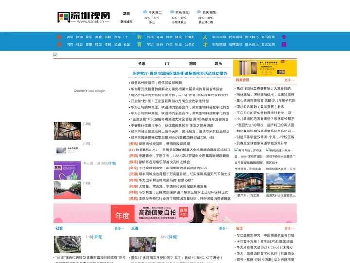350x263 pixels.
Task: Open article "亚洲旗舰"MSC荣耀号粤港澳大湾区首航
Action: [x=180, y=119]
